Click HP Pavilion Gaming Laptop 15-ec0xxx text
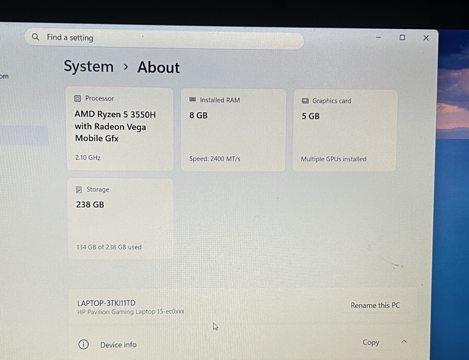The height and width of the screenshot is (360, 469). tap(131, 312)
